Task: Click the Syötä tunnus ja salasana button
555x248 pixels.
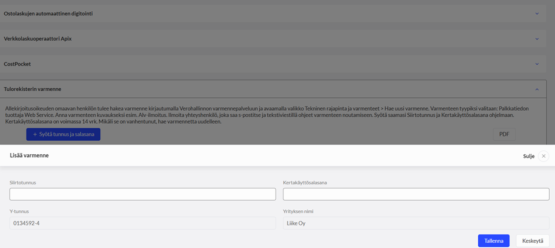Action: tap(63, 134)
